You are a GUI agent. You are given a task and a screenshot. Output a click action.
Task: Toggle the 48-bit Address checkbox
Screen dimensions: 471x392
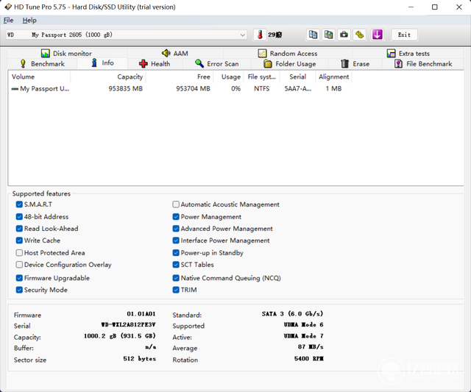pos(19,217)
